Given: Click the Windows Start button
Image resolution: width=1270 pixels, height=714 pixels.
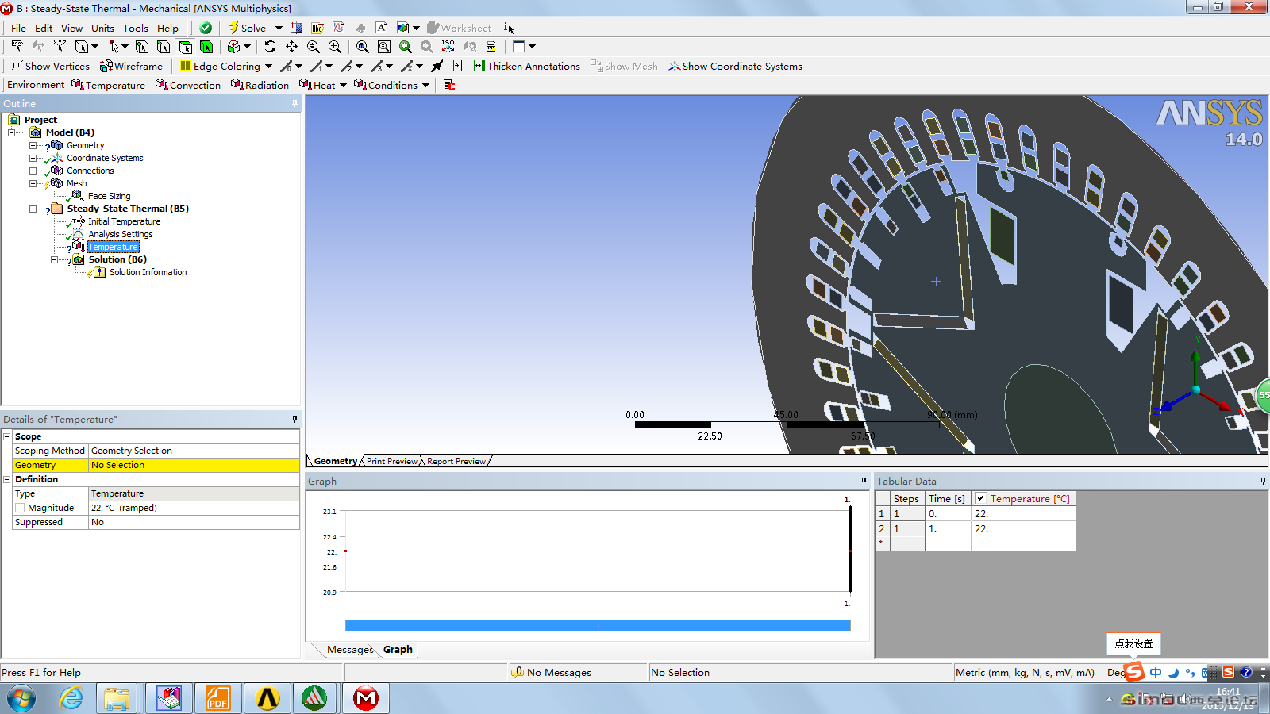Looking at the screenshot, I should 21,699.
